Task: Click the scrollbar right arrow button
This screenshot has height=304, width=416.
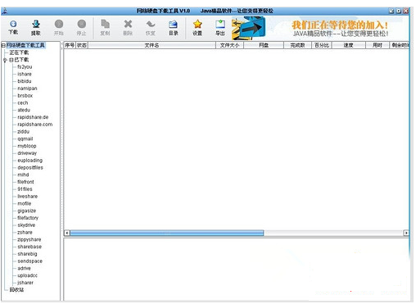Action: click(x=406, y=233)
